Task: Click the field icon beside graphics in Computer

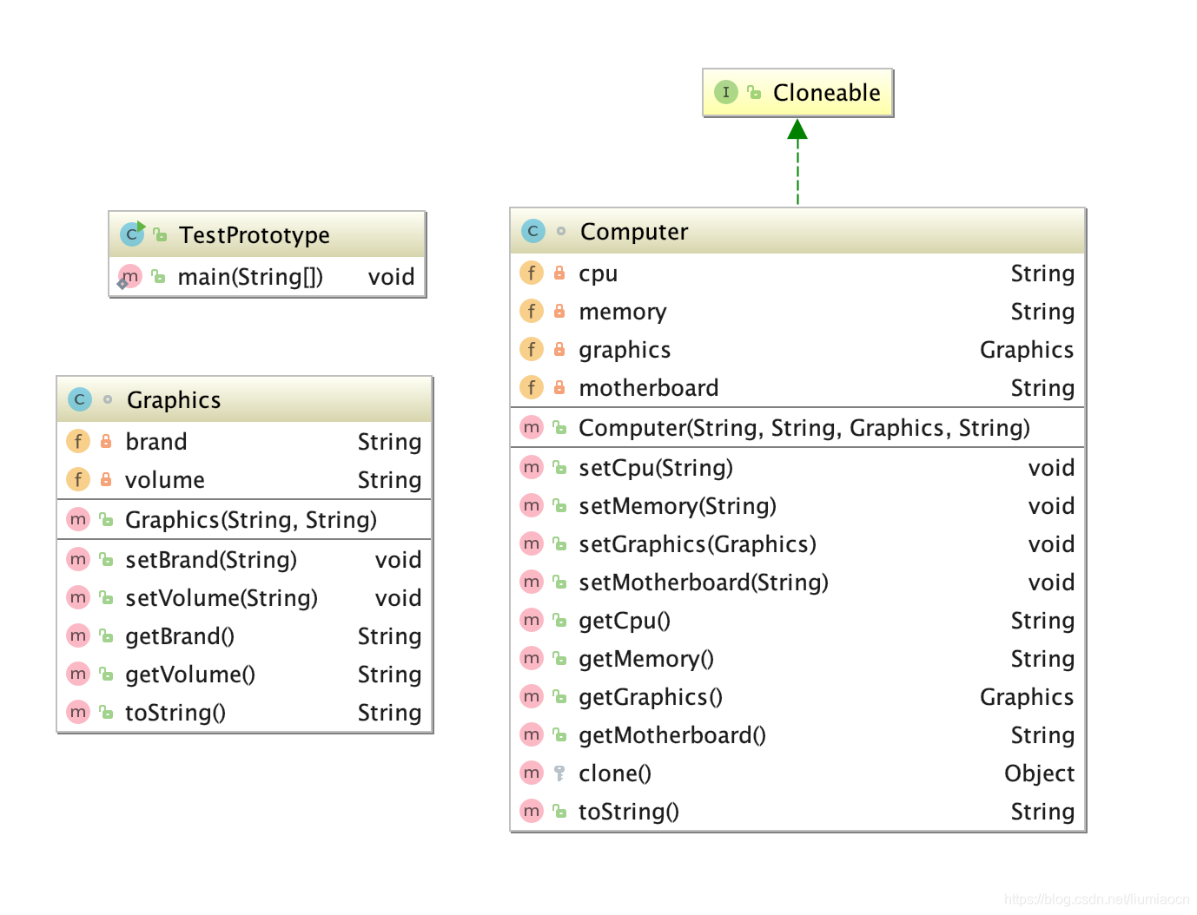Action: (x=532, y=349)
